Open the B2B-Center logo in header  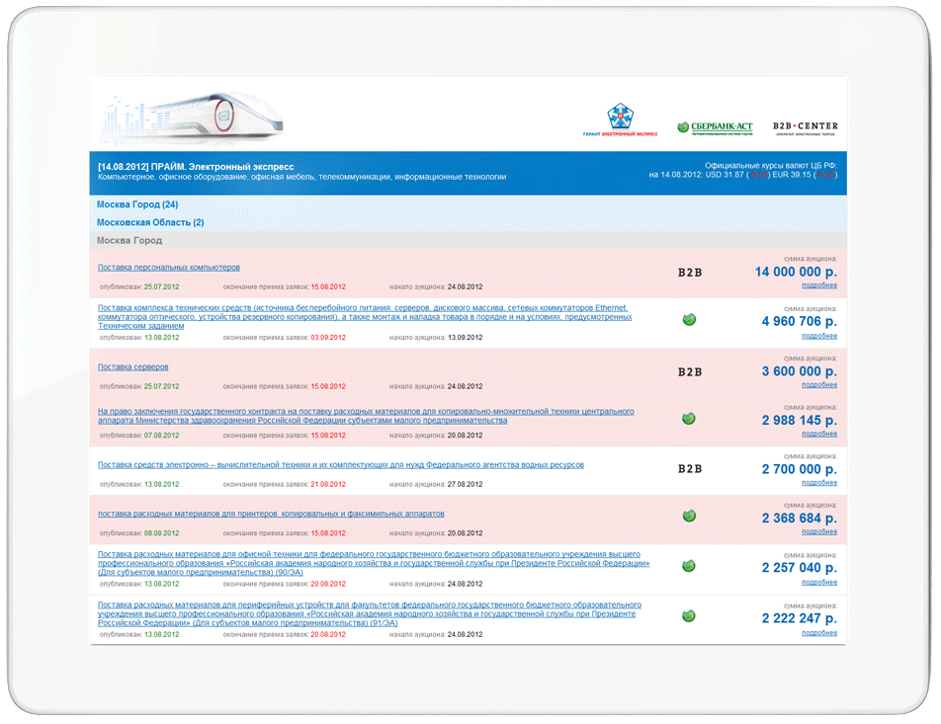[x=805, y=127]
